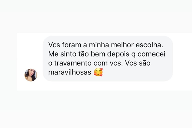Click the word "comecei" in the message
Viewport: 192px width, 128px height.
point(151,54)
